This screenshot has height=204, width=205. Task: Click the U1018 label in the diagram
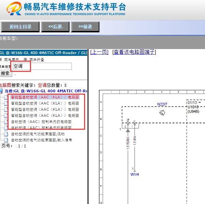[x=193, y=107]
